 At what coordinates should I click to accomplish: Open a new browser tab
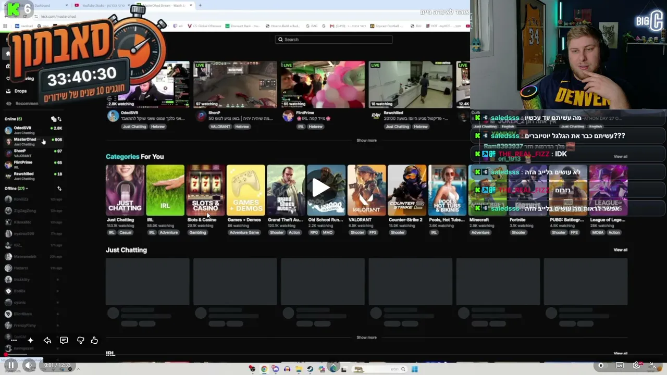pos(200,6)
